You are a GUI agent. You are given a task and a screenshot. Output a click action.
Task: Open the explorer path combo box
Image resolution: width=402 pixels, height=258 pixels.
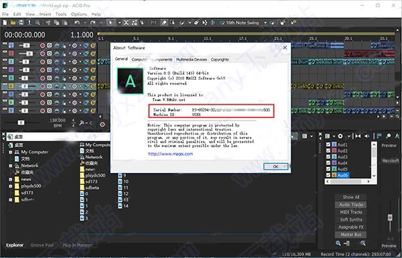[x=59, y=137]
